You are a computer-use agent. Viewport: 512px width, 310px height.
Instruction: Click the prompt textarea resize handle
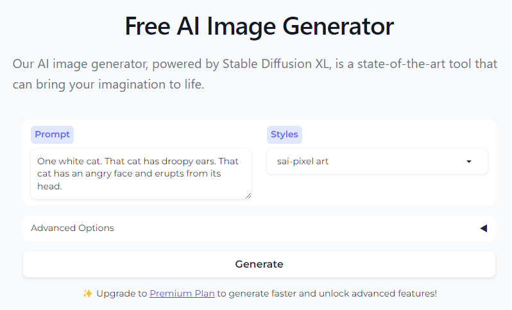(x=248, y=195)
